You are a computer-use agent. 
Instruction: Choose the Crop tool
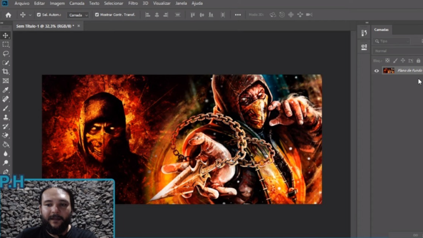(6, 72)
